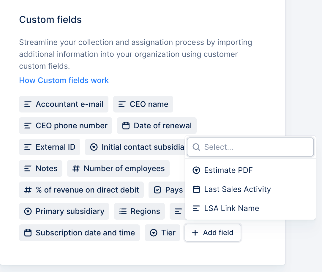Open the Initial contact subsidiary field chip
Screen dimensions: 322x272
pyautogui.click(x=135, y=147)
